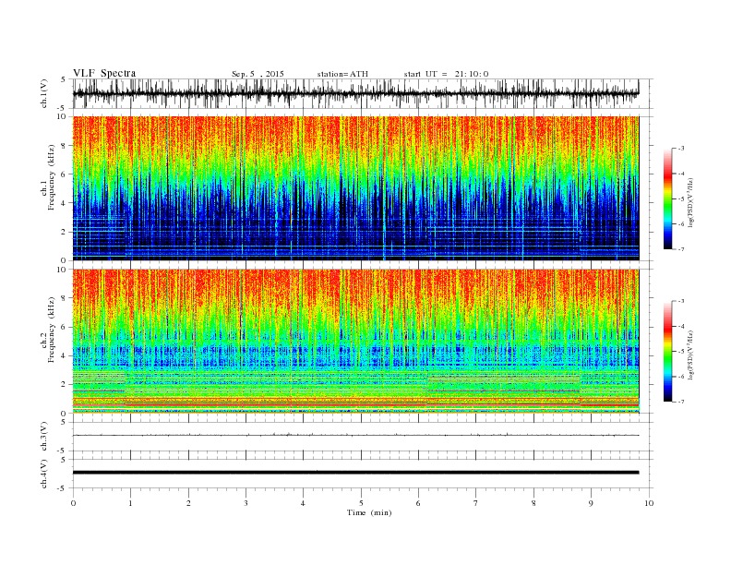Click the "ch.4(V)" waveform axis label
The width and height of the screenshot is (731, 565).
tap(44, 474)
